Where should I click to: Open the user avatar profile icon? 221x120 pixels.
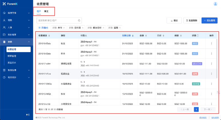point(215,4)
